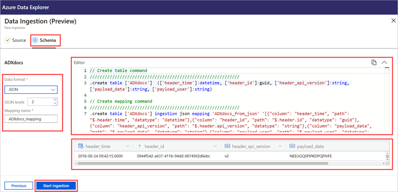Increase JSON levels with the up arrow
The width and height of the screenshot is (398, 192).
55,100
